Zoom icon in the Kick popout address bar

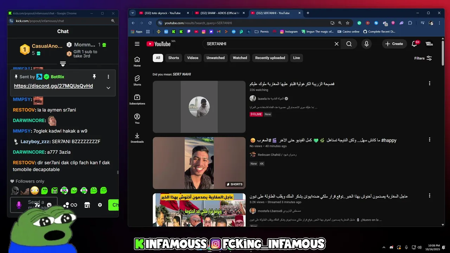113,21
